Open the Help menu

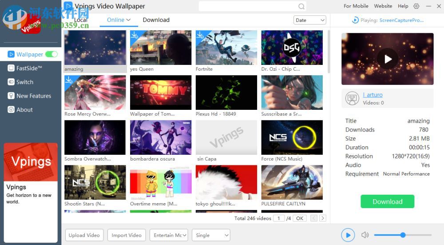[403, 6]
